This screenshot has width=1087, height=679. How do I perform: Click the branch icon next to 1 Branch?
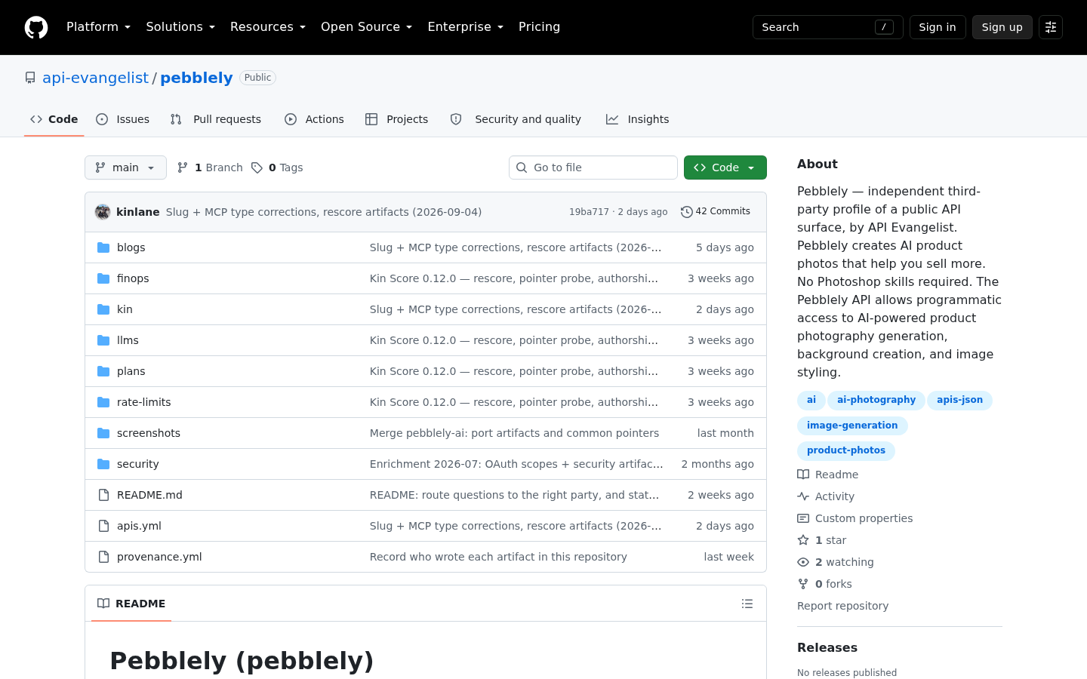coord(183,167)
